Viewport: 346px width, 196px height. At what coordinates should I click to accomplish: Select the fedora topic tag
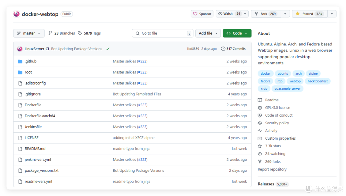click(266, 81)
